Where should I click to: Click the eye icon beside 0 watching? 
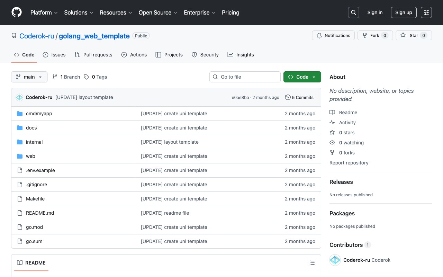[x=332, y=143]
